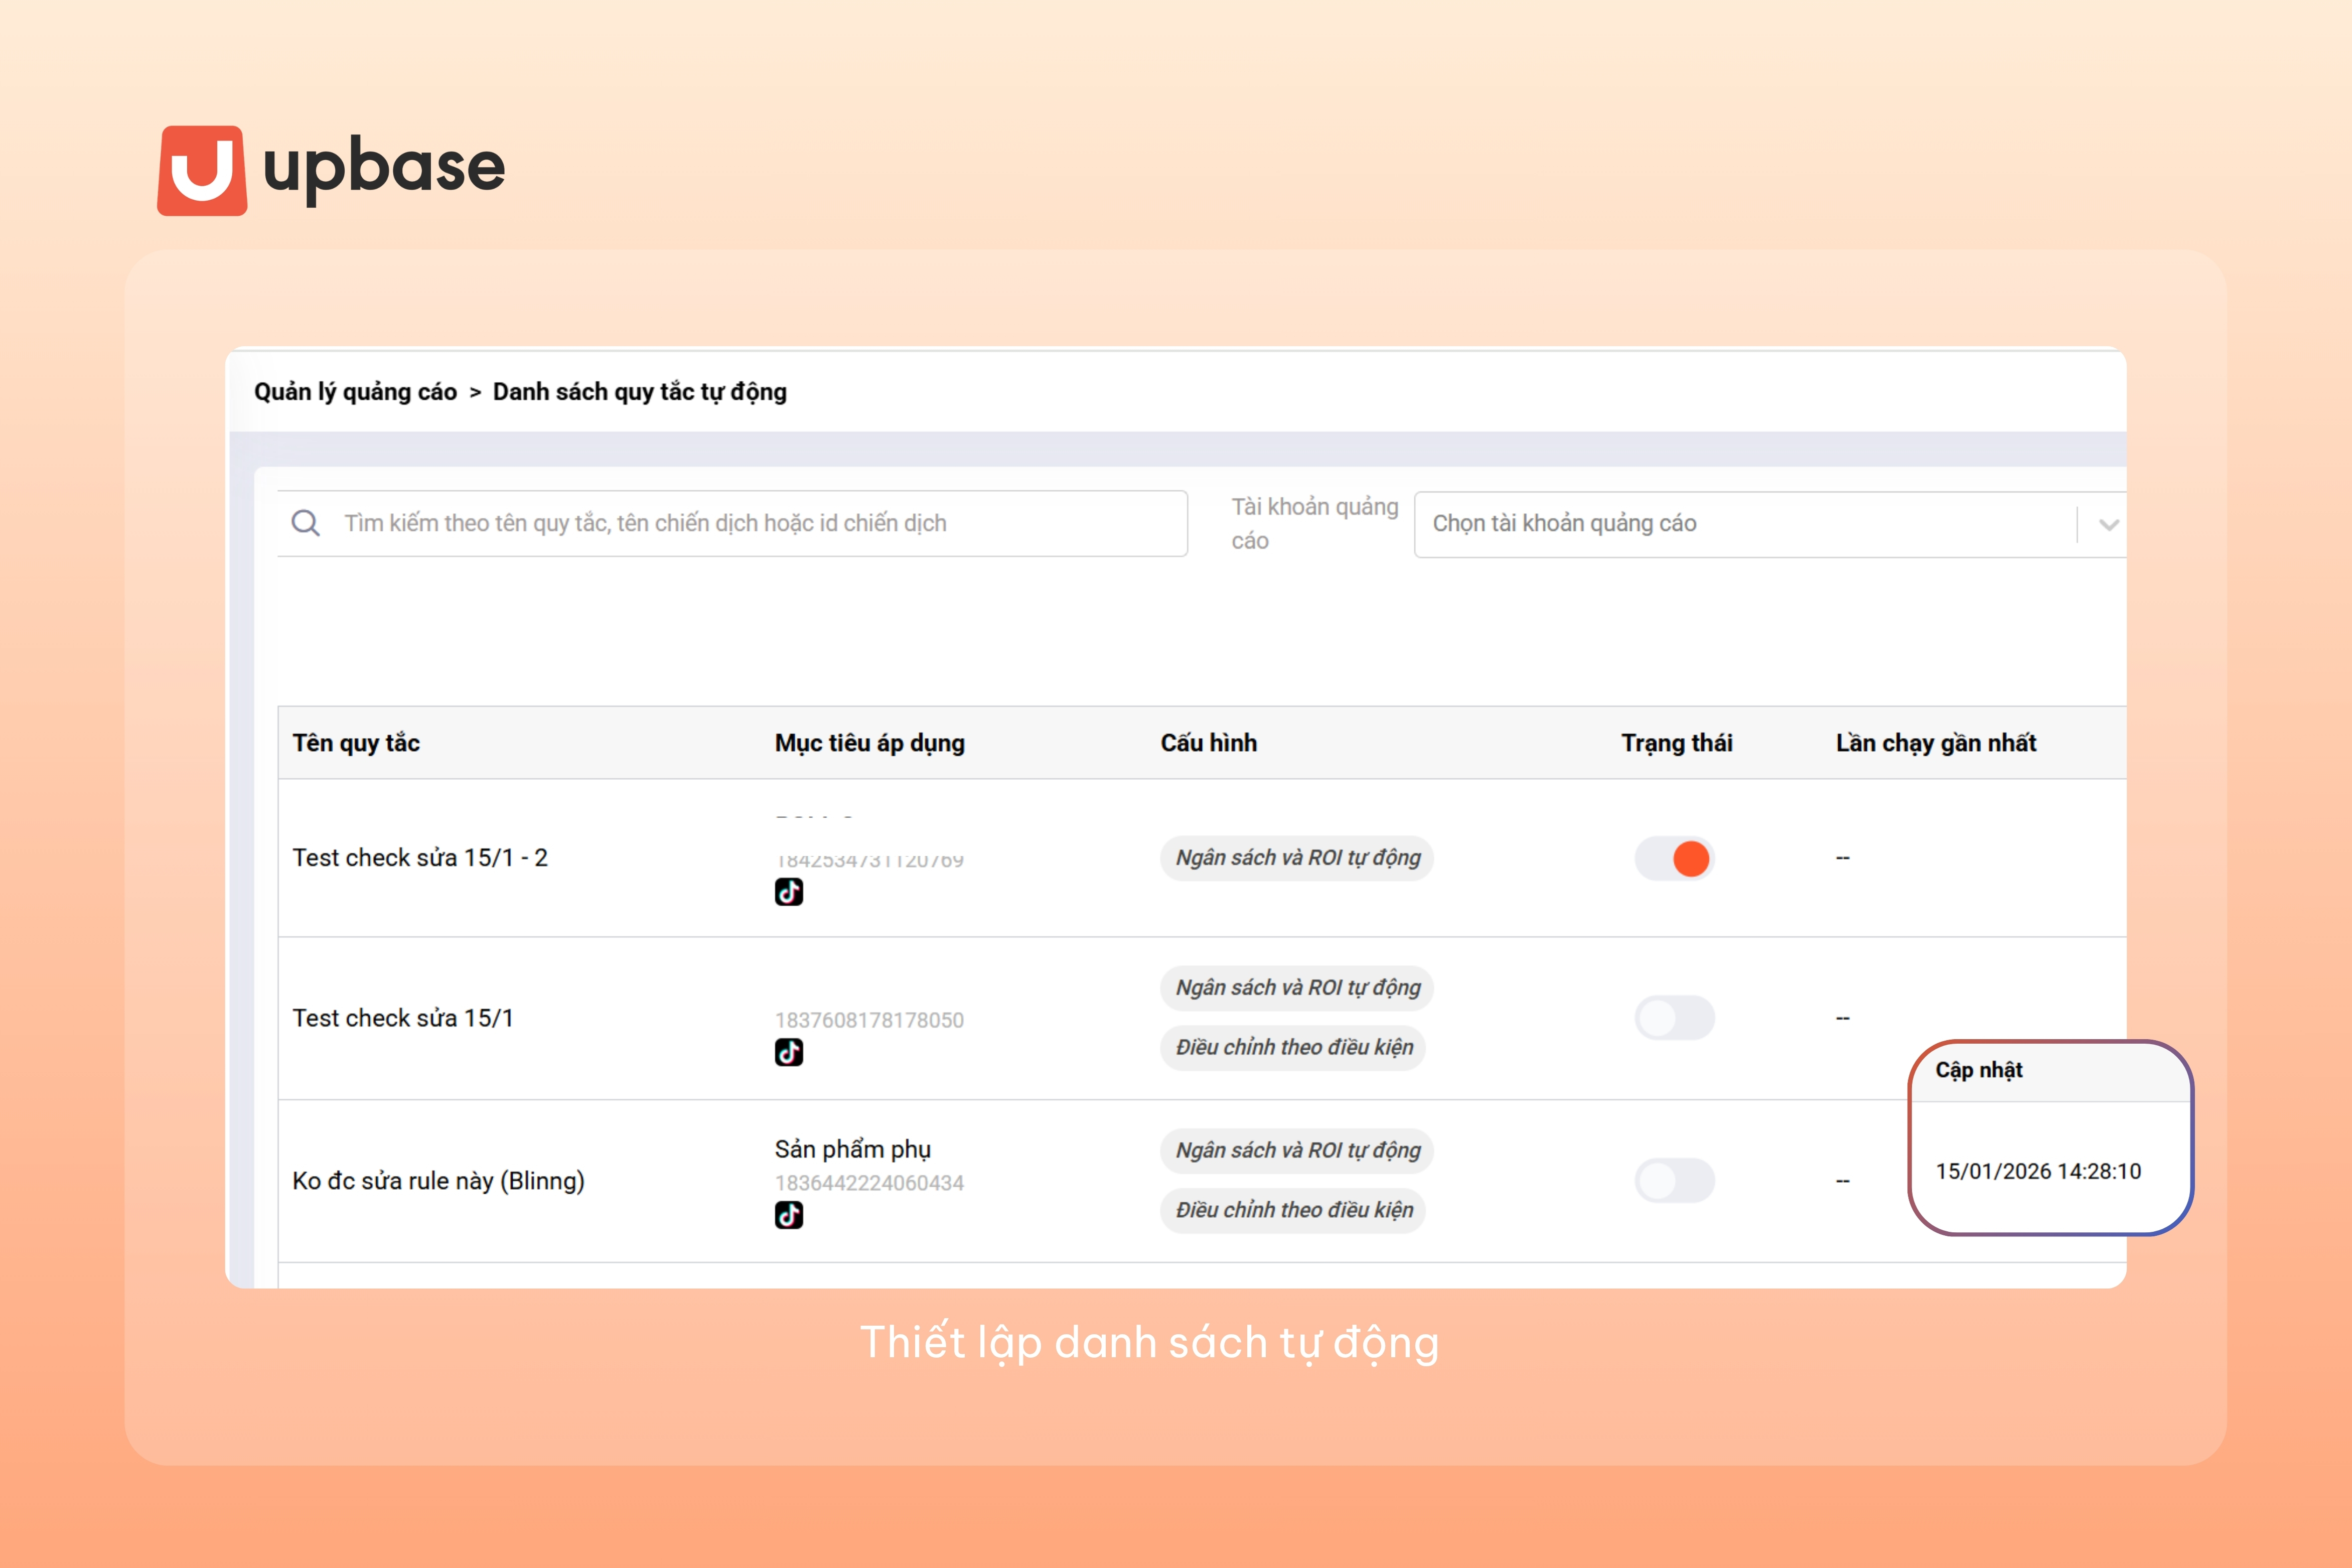Click the Lần chạy gần nhất column header
The height and width of the screenshot is (1568, 2352).
point(1935,743)
